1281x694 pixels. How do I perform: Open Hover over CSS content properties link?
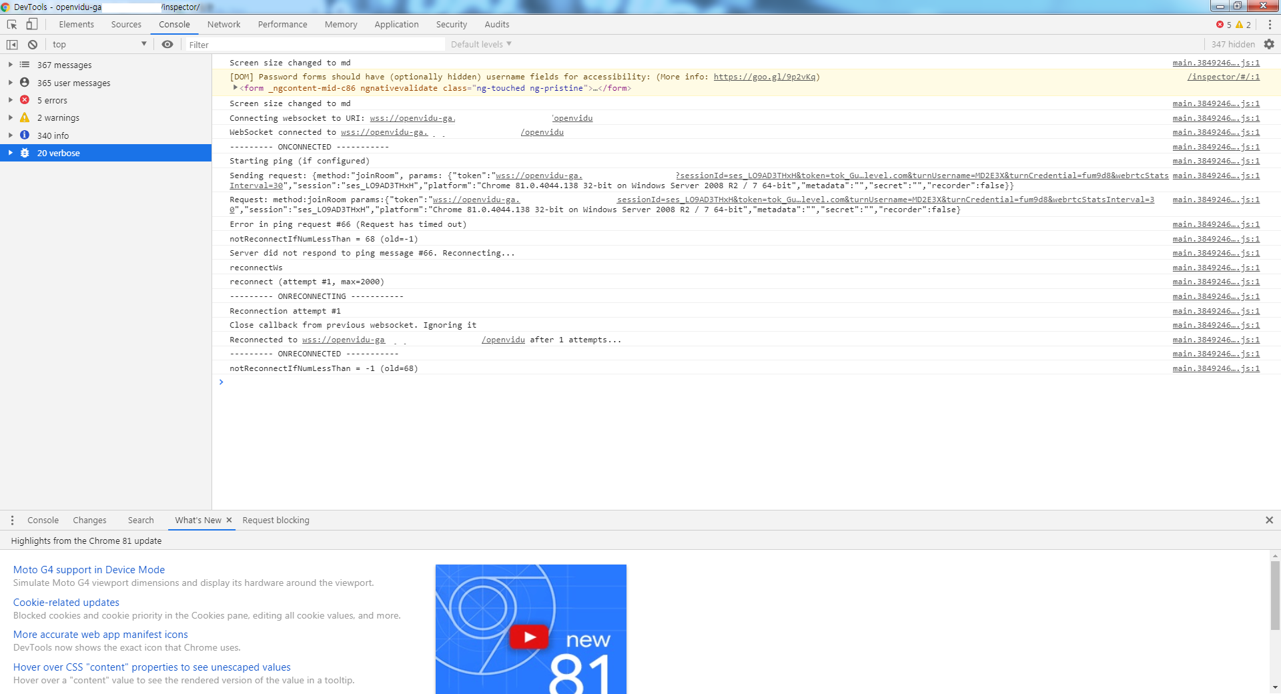point(152,667)
